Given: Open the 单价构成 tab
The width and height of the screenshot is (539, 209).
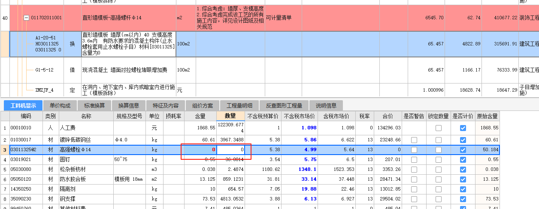Looking at the screenshot, I should pyautogui.click(x=60, y=106).
